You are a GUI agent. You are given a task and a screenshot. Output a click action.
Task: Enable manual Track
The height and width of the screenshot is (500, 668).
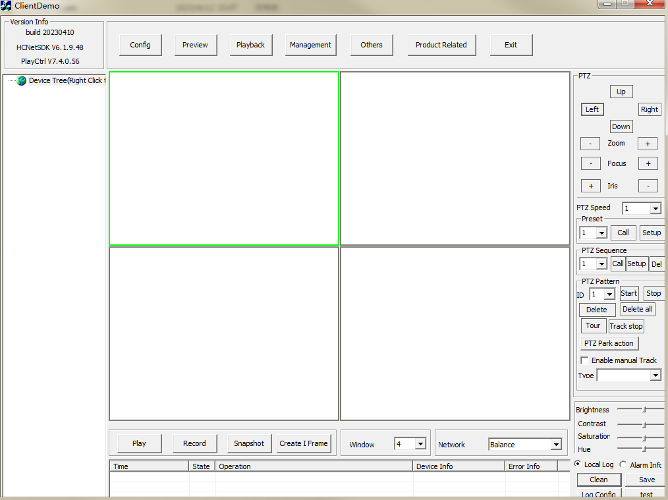click(x=584, y=360)
